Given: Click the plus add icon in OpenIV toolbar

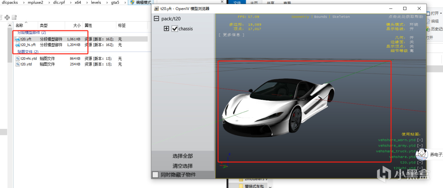Looking at the screenshot, I should 7,17.
